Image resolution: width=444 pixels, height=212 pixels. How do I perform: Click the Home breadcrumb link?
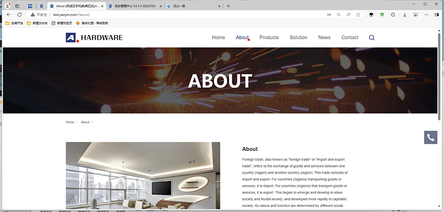70,122
